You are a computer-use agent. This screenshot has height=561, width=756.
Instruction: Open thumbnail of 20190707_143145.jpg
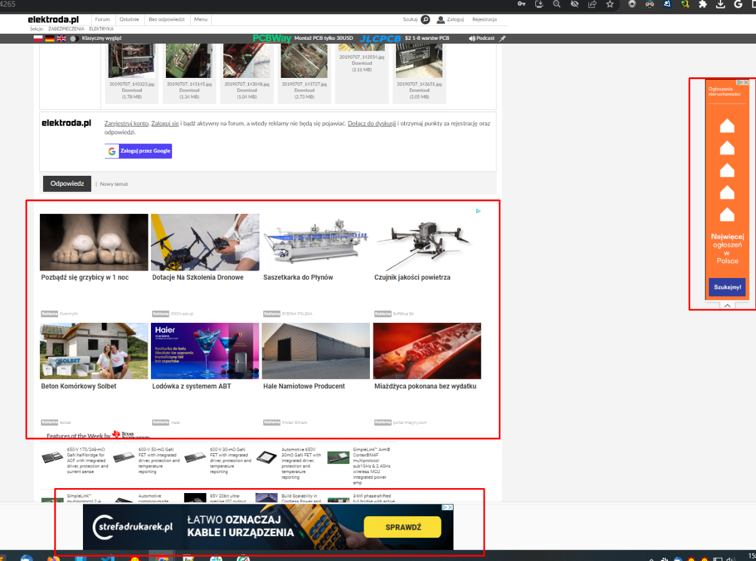[x=189, y=60]
